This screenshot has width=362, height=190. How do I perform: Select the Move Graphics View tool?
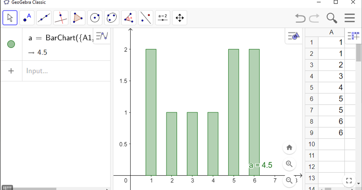pyautogui.click(x=179, y=17)
